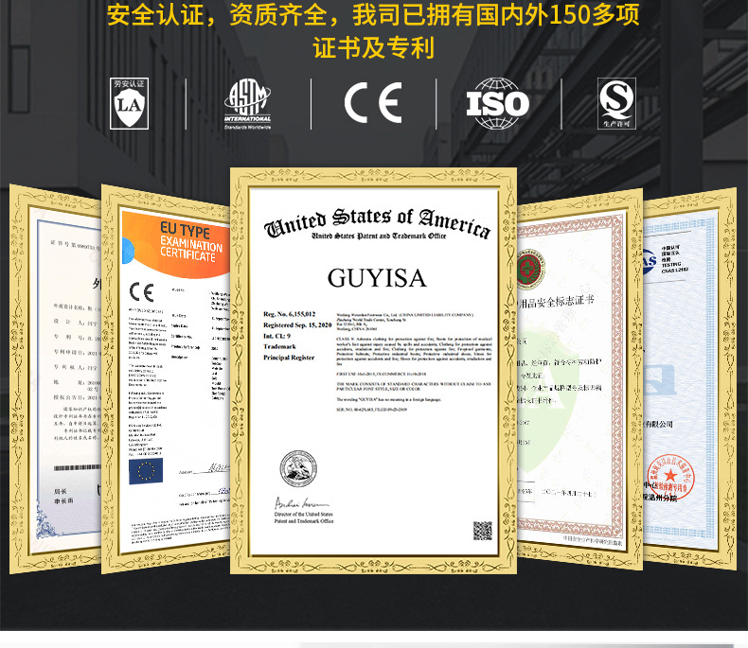Click the yellow '证书及专利' heading line
Screen dimensions: 748x648
tap(373, 47)
